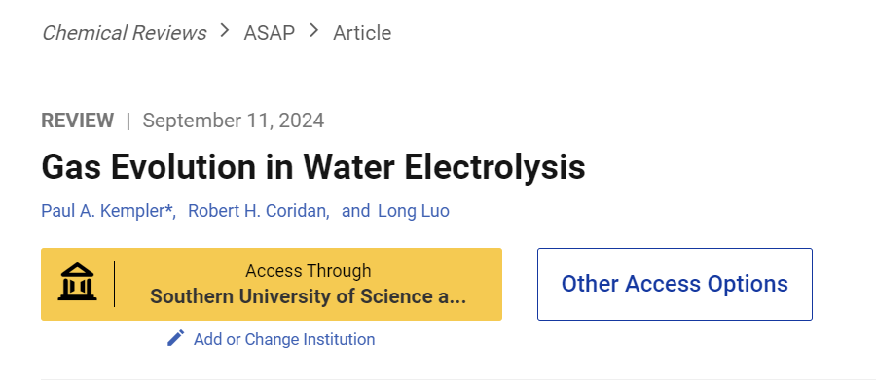Viewport: 876px width, 381px height.
Task: Open author Long Luo's details
Action: pos(414,212)
